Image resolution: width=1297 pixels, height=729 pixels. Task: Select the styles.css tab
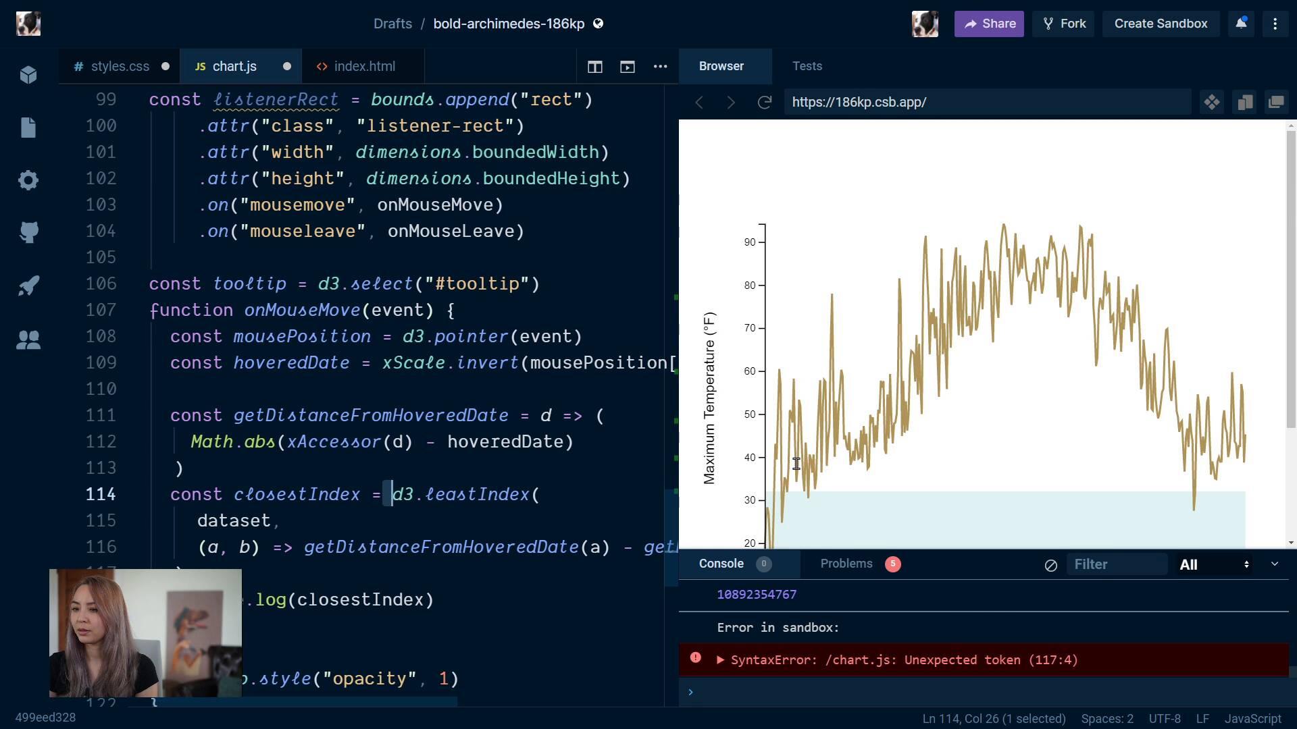[120, 66]
